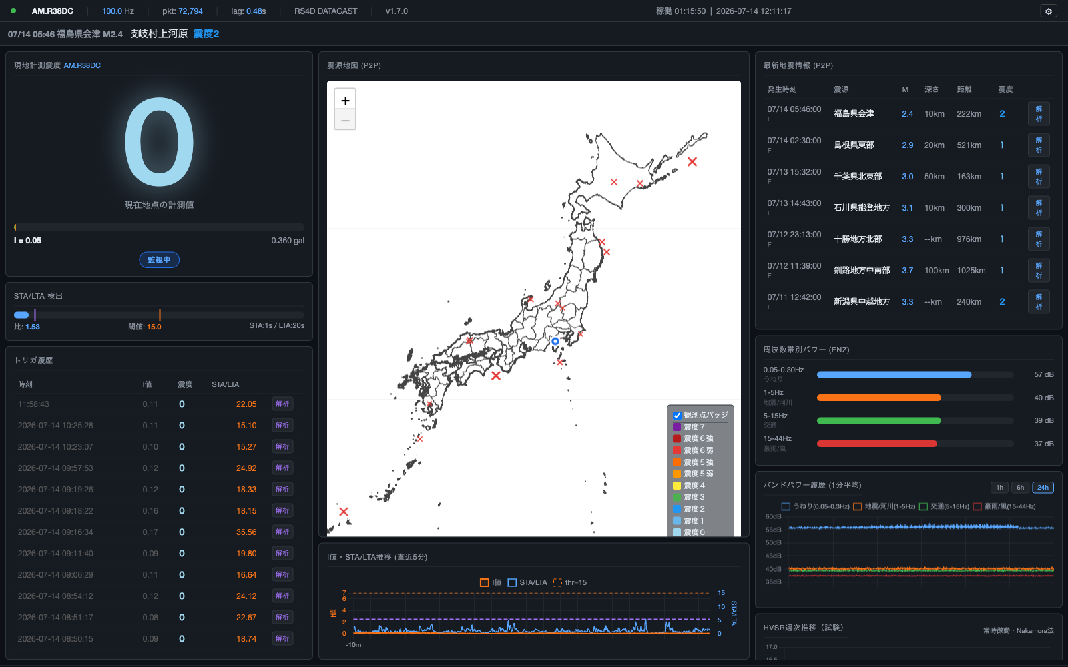The width and height of the screenshot is (1068, 667).
Task: Open 解析 for 09:57:53 trigger
Action: [282, 468]
